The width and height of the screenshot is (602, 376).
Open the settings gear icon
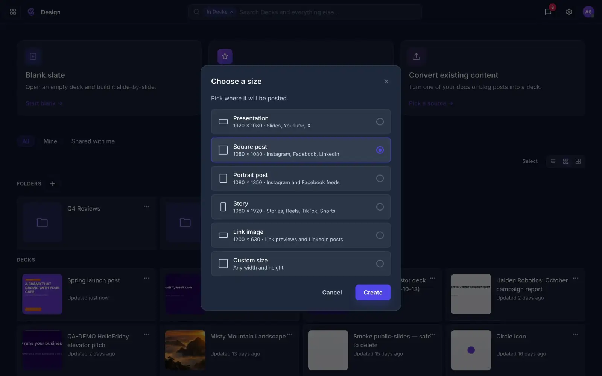click(569, 12)
